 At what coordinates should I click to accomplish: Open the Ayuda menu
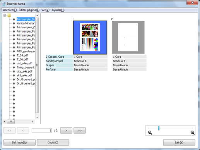pos(58,10)
